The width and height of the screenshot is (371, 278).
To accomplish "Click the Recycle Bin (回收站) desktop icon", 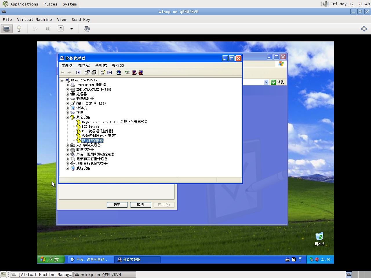I will tap(319, 239).
